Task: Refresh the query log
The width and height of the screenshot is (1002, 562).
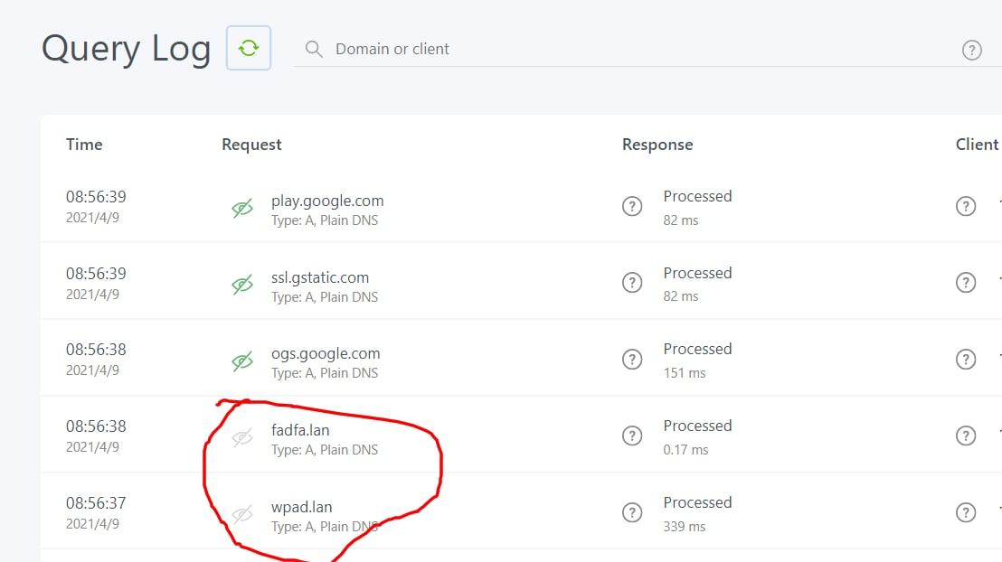Action: tap(249, 48)
